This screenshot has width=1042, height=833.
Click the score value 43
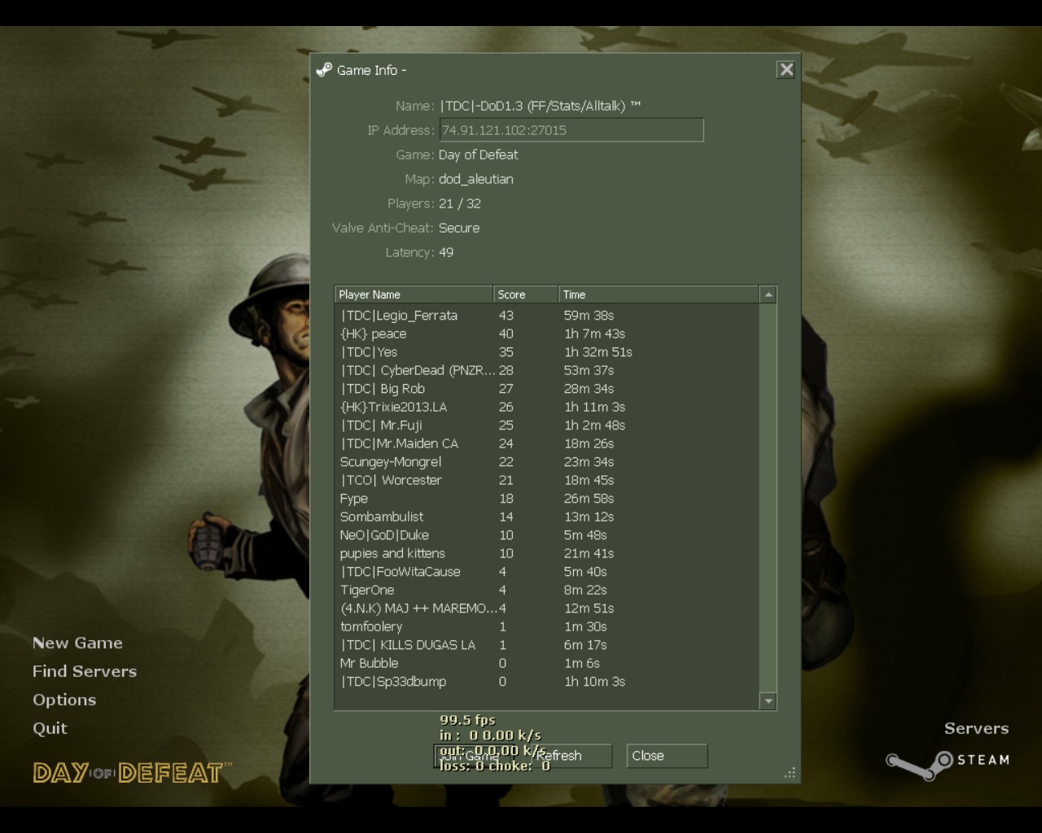tap(506, 316)
